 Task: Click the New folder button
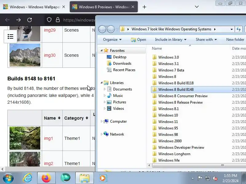[x=235, y=40]
